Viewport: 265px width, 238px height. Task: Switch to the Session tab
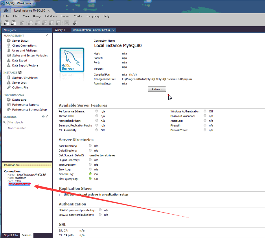click(x=27, y=235)
